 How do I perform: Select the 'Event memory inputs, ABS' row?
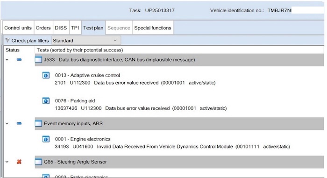179,123
